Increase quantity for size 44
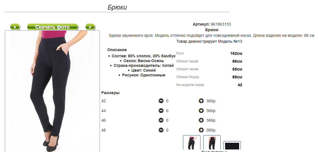318x152 pixels. (x=201, y=111)
